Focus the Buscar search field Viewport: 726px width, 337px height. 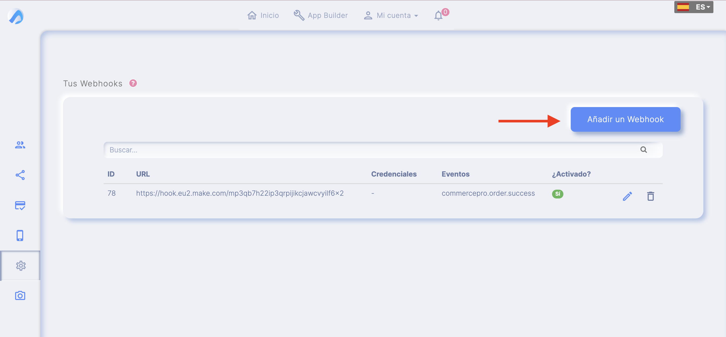(383, 150)
